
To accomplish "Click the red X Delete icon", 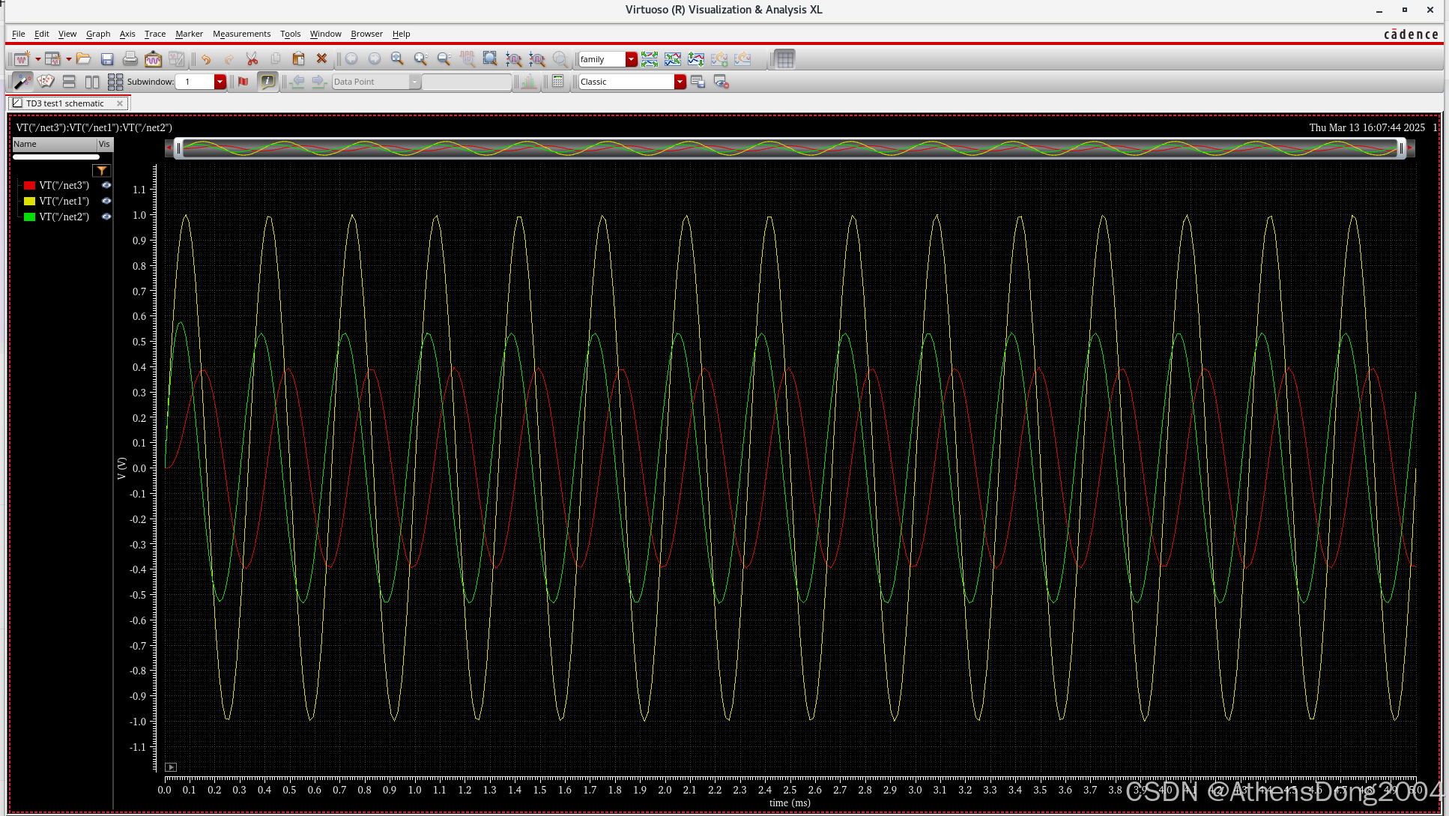I will (321, 58).
